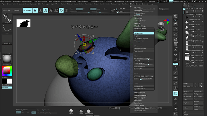Click the Frame mesh icon
Viewport: 207px width, 116px height.
(176, 73)
